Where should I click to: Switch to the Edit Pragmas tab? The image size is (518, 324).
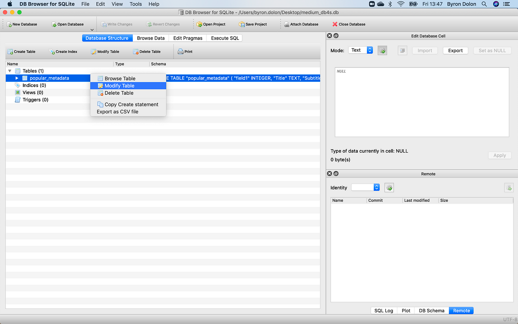click(188, 38)
